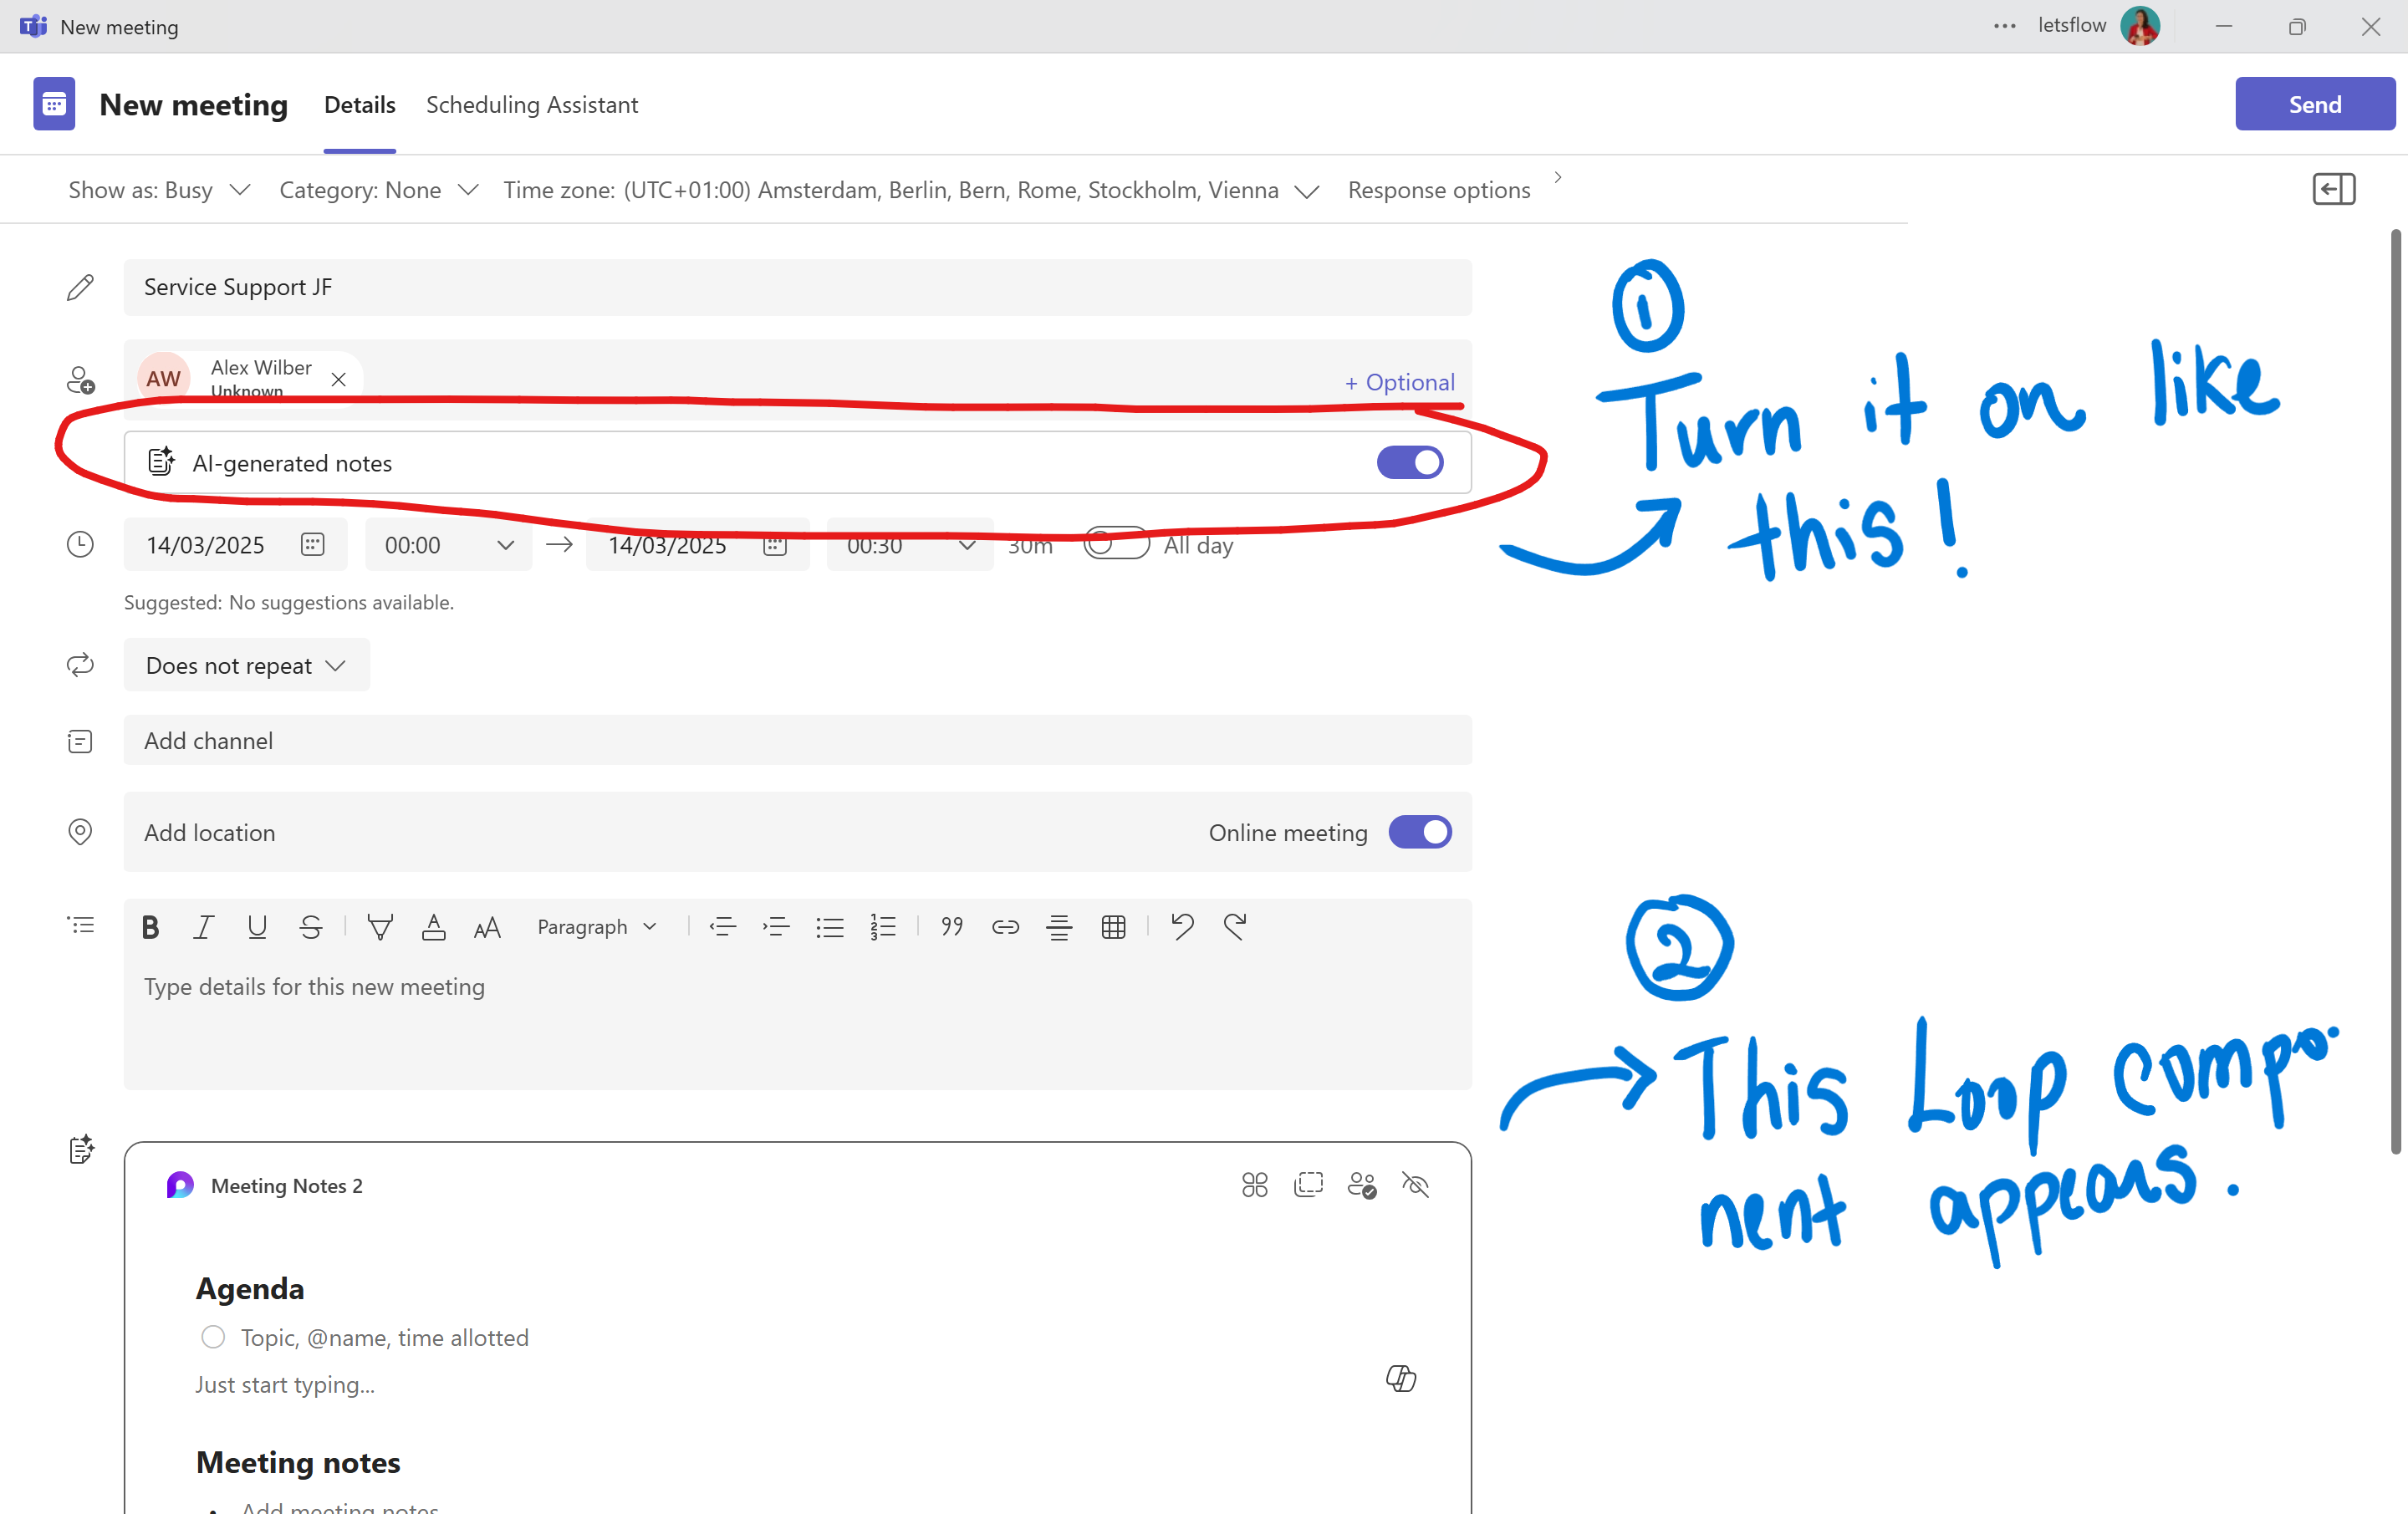Enable the All day toggle
This screenshot has height=1514, width=2408.
pyautogui.click(x=1116, y=544)
